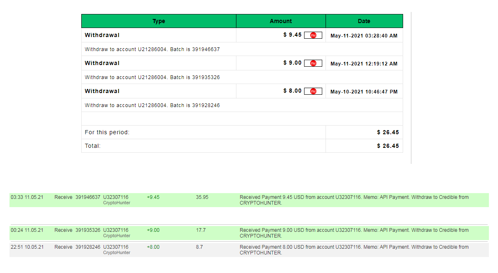
Task: Click timestamp 00:24 11.05.21
Action: [27, 230]
